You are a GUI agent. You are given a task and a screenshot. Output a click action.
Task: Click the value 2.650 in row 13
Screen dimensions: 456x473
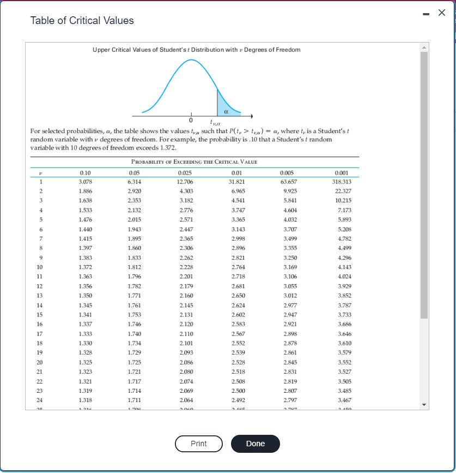238,296
